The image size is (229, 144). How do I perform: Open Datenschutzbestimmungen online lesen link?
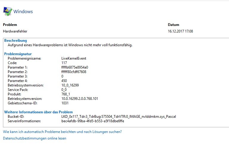click(35, 138)
